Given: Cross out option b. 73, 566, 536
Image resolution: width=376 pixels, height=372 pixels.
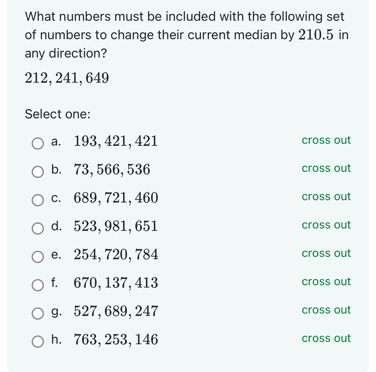Looking at the screenshot, I should coord(326,169).
